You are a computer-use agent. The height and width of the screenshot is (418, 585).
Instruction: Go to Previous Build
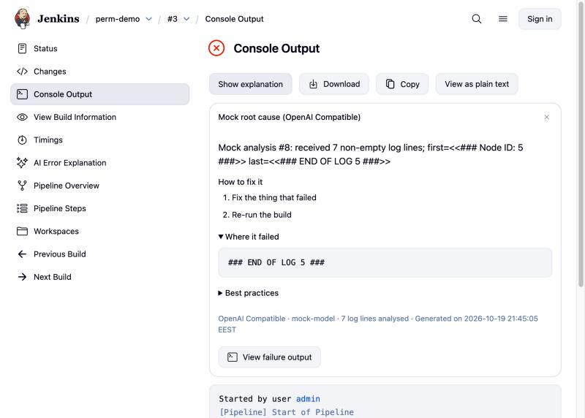[x=99, y=254]
